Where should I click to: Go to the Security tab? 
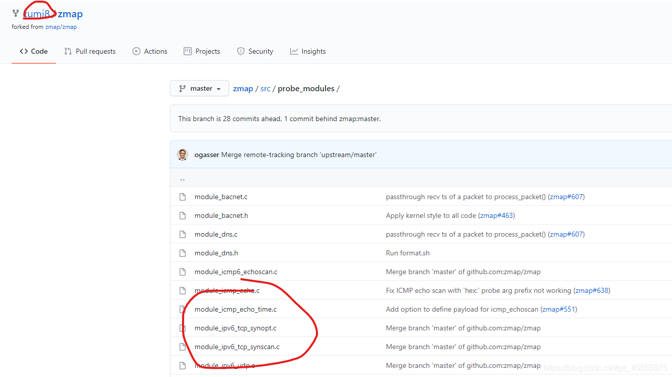point(255,51)
